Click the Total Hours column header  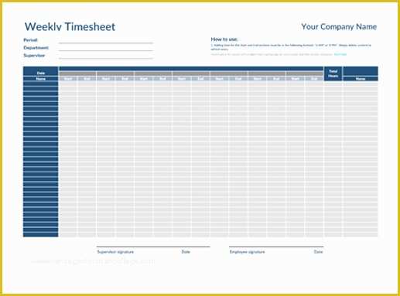click(x=333, y=73)
